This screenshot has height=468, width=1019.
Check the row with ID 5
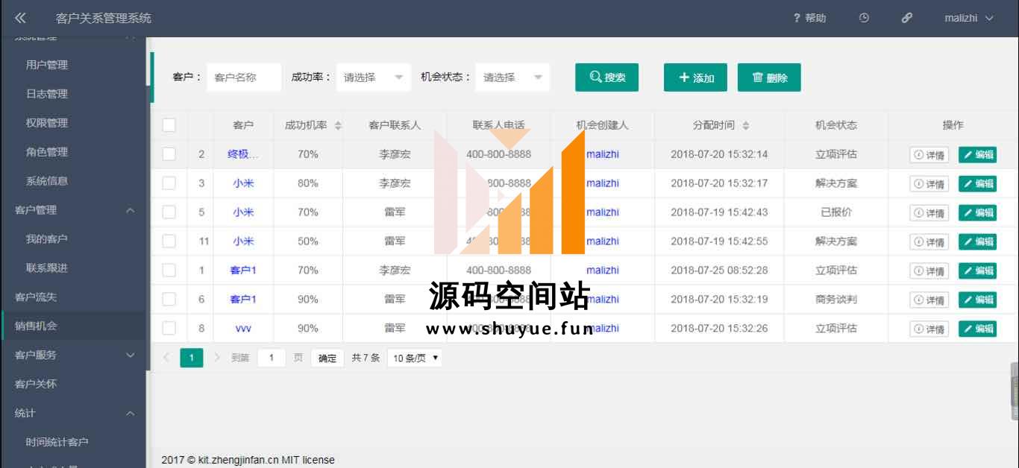click(169, 212)
